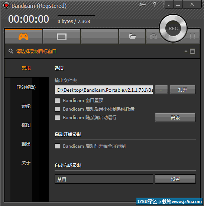Screen dimensions: 204x206
Task: Toggle Bandicam 窗口置顶 checkbox
Action: click(57, 100)
